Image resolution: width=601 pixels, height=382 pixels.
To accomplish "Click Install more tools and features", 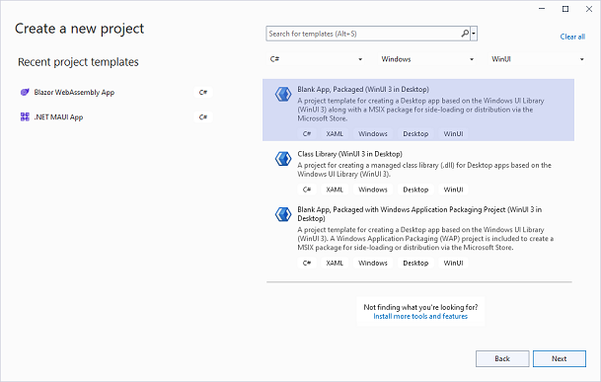I will point(420,317).
